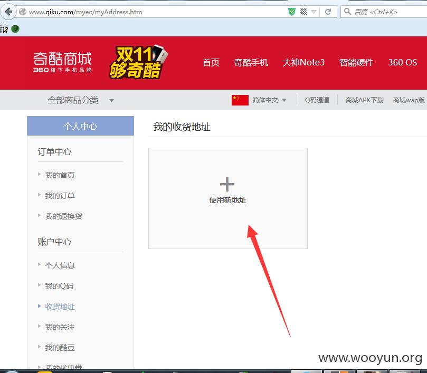Image resolution: width=427 pixels, height=373 pixels.
Task: Open 360 OS navigation item
Action: coord(403,62)
